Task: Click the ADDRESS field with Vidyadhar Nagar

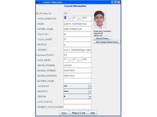Action: (x=77, y=50)
